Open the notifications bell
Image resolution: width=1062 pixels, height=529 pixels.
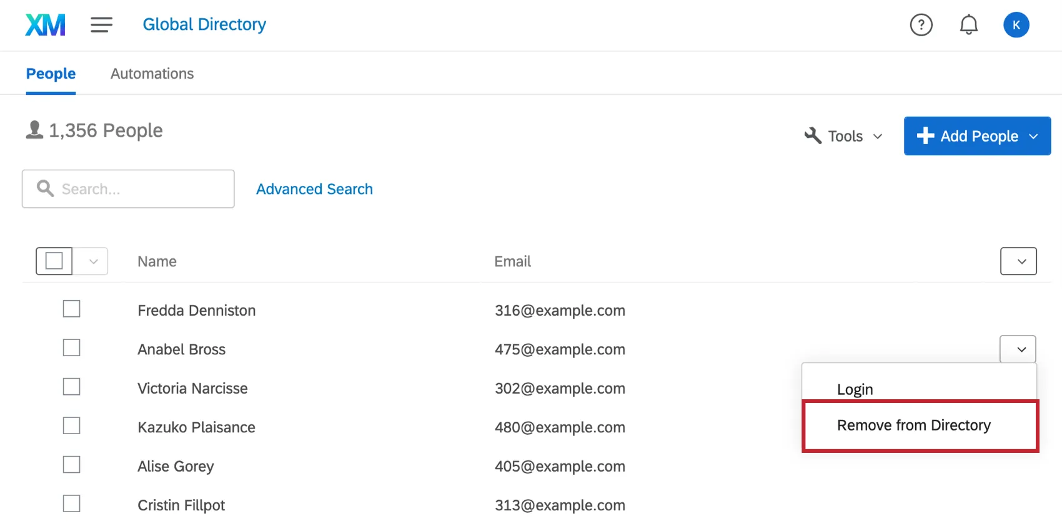coord(968,25)
